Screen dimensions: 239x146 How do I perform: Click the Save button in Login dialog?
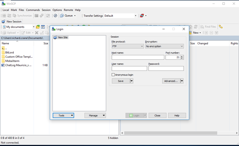tap(121, 81)
